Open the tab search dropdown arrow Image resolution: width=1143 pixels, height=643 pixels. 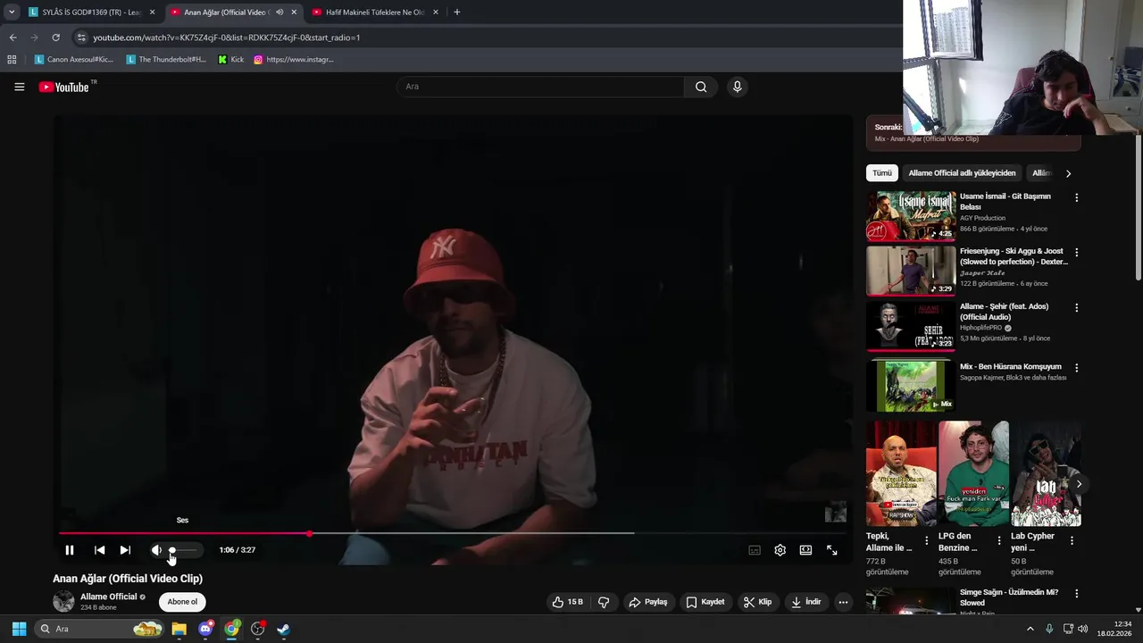[x=12, y=13]
